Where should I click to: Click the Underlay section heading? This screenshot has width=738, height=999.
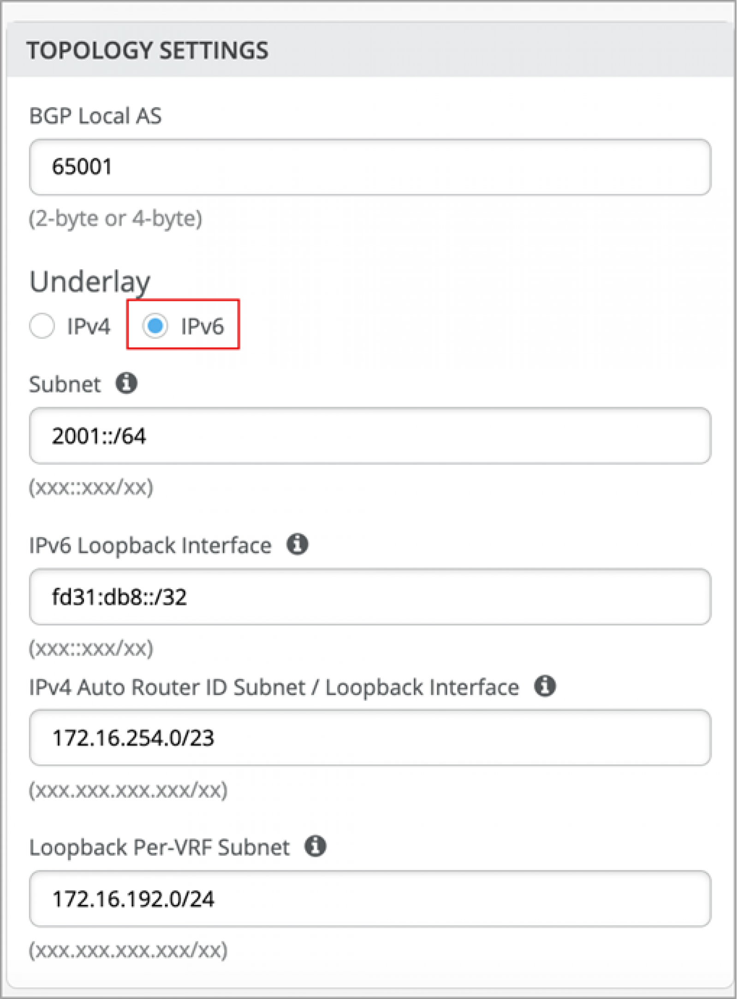click(90, 281)
